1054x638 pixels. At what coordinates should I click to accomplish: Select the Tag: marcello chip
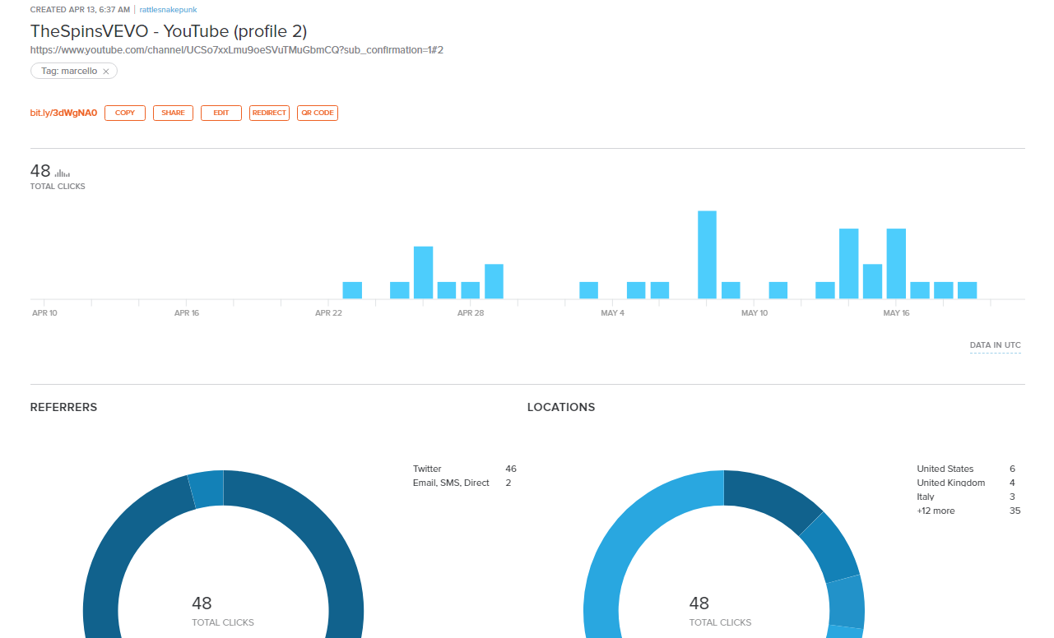[x=75, y=72]
